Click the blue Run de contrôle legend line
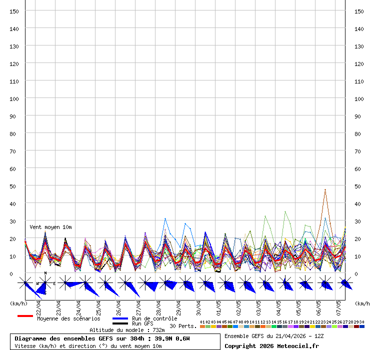This screenshot has width=370, height=350. (120, 318)
